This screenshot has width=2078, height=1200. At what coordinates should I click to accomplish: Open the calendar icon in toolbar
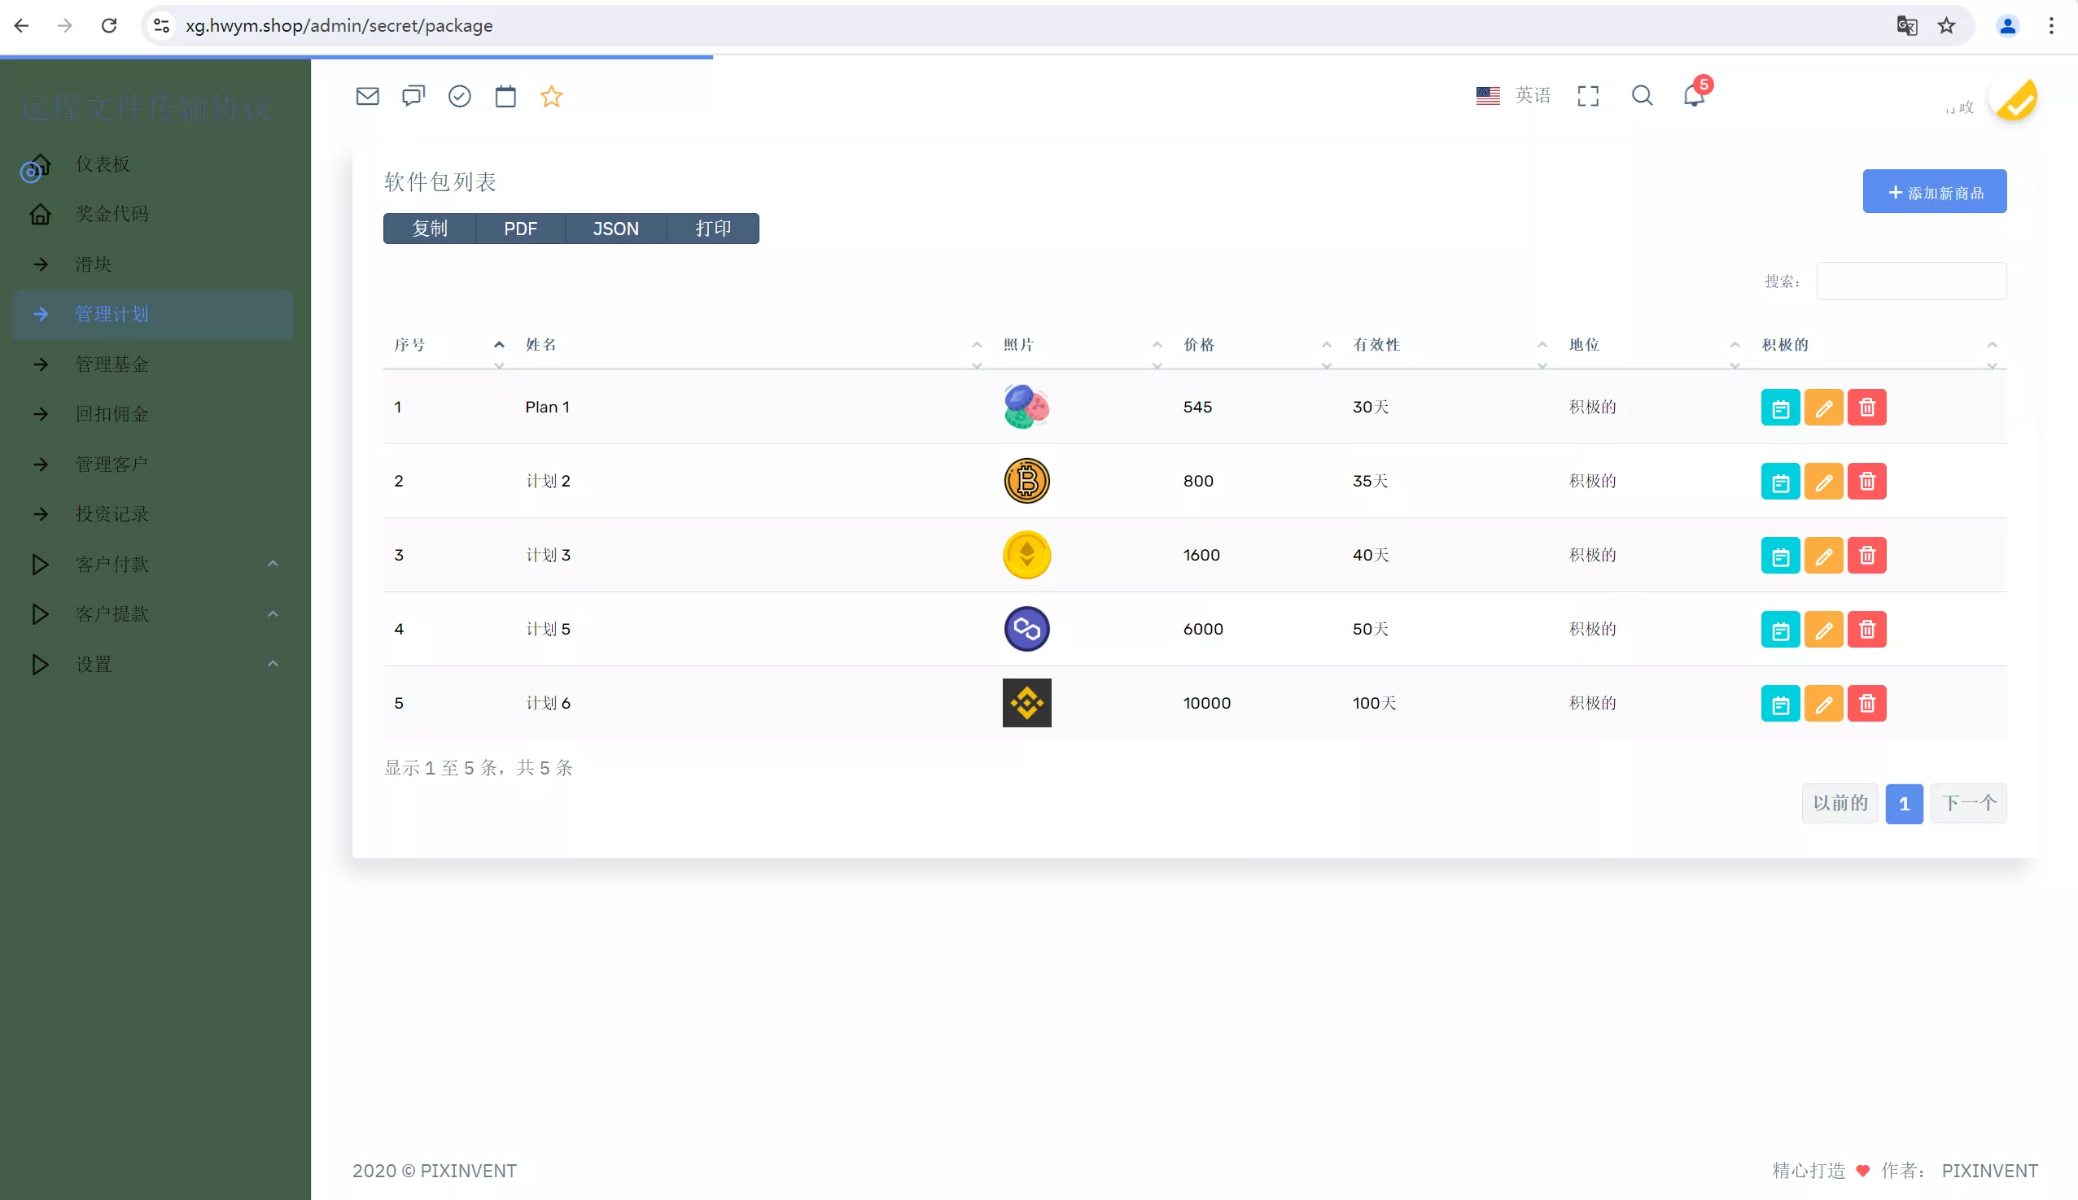505,97
